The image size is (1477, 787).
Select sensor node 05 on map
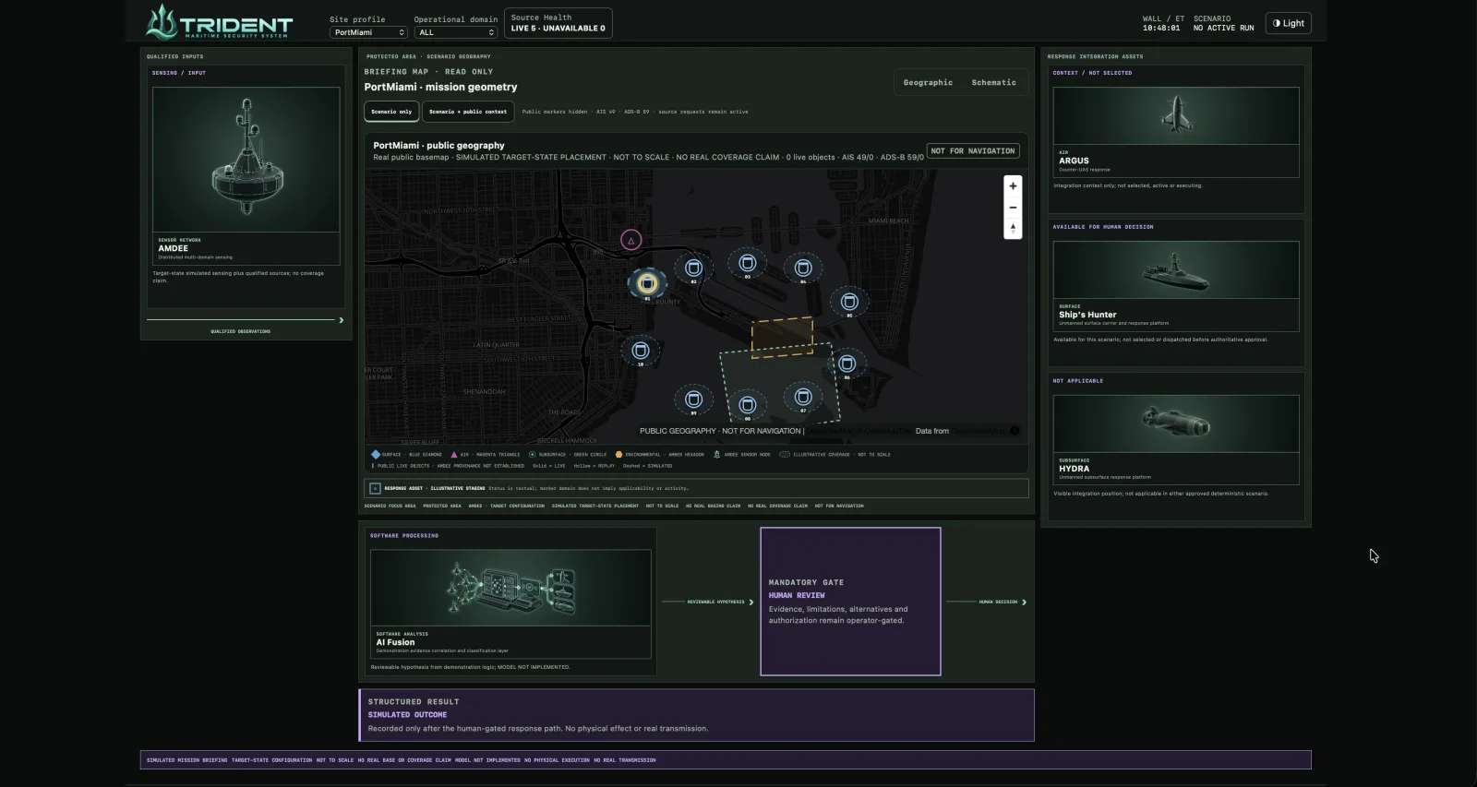tap(849, 302)
